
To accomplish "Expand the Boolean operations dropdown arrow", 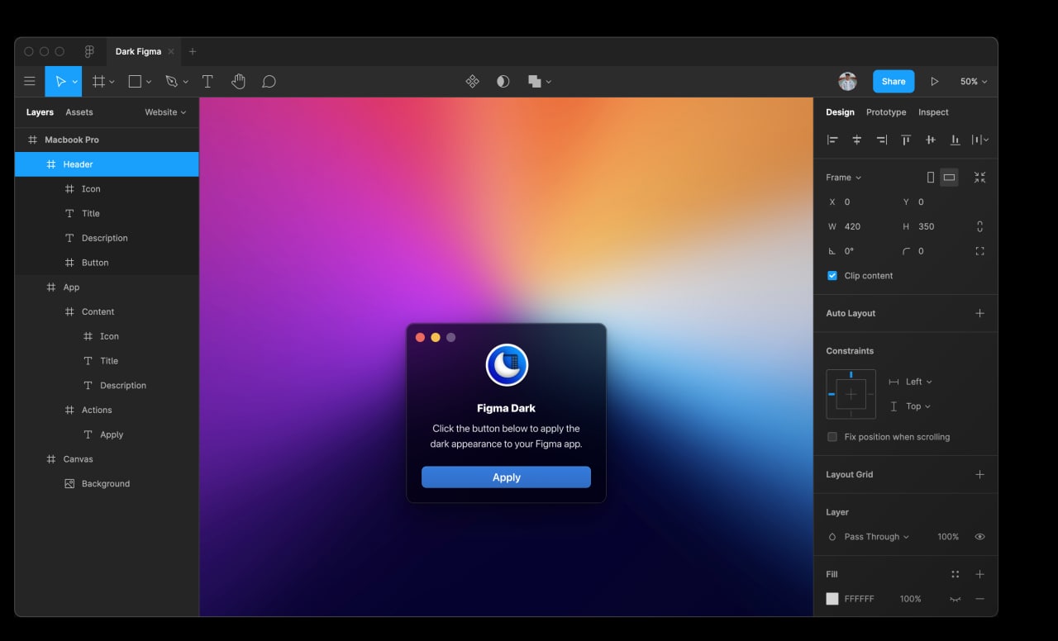I will point(549,82).
